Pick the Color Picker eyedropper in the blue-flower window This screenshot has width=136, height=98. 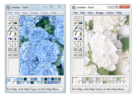pyautogui.click(x=10, y=28)
